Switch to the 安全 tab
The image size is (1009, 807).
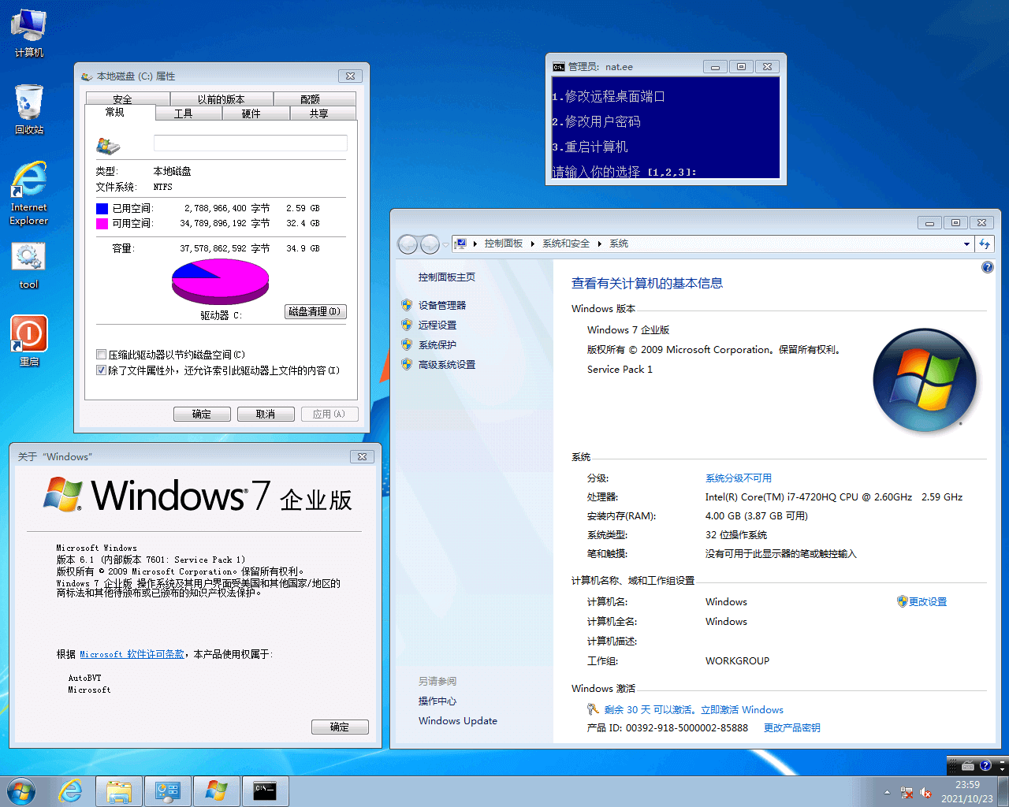(122, 99)
